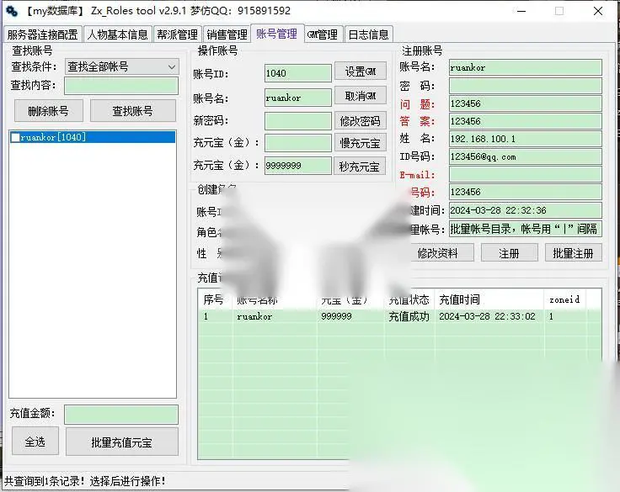Click the 问题 field in 注册账号
620x492 pixels.
pyautogui.click(x=526, y=103)
